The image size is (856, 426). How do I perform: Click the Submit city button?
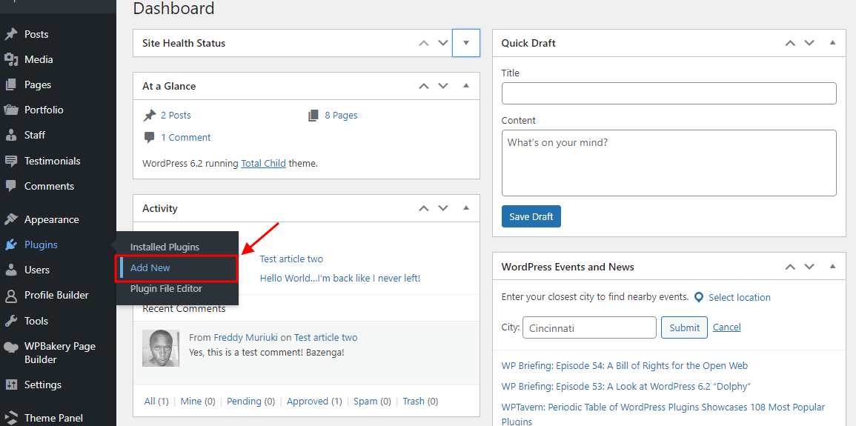684,327
